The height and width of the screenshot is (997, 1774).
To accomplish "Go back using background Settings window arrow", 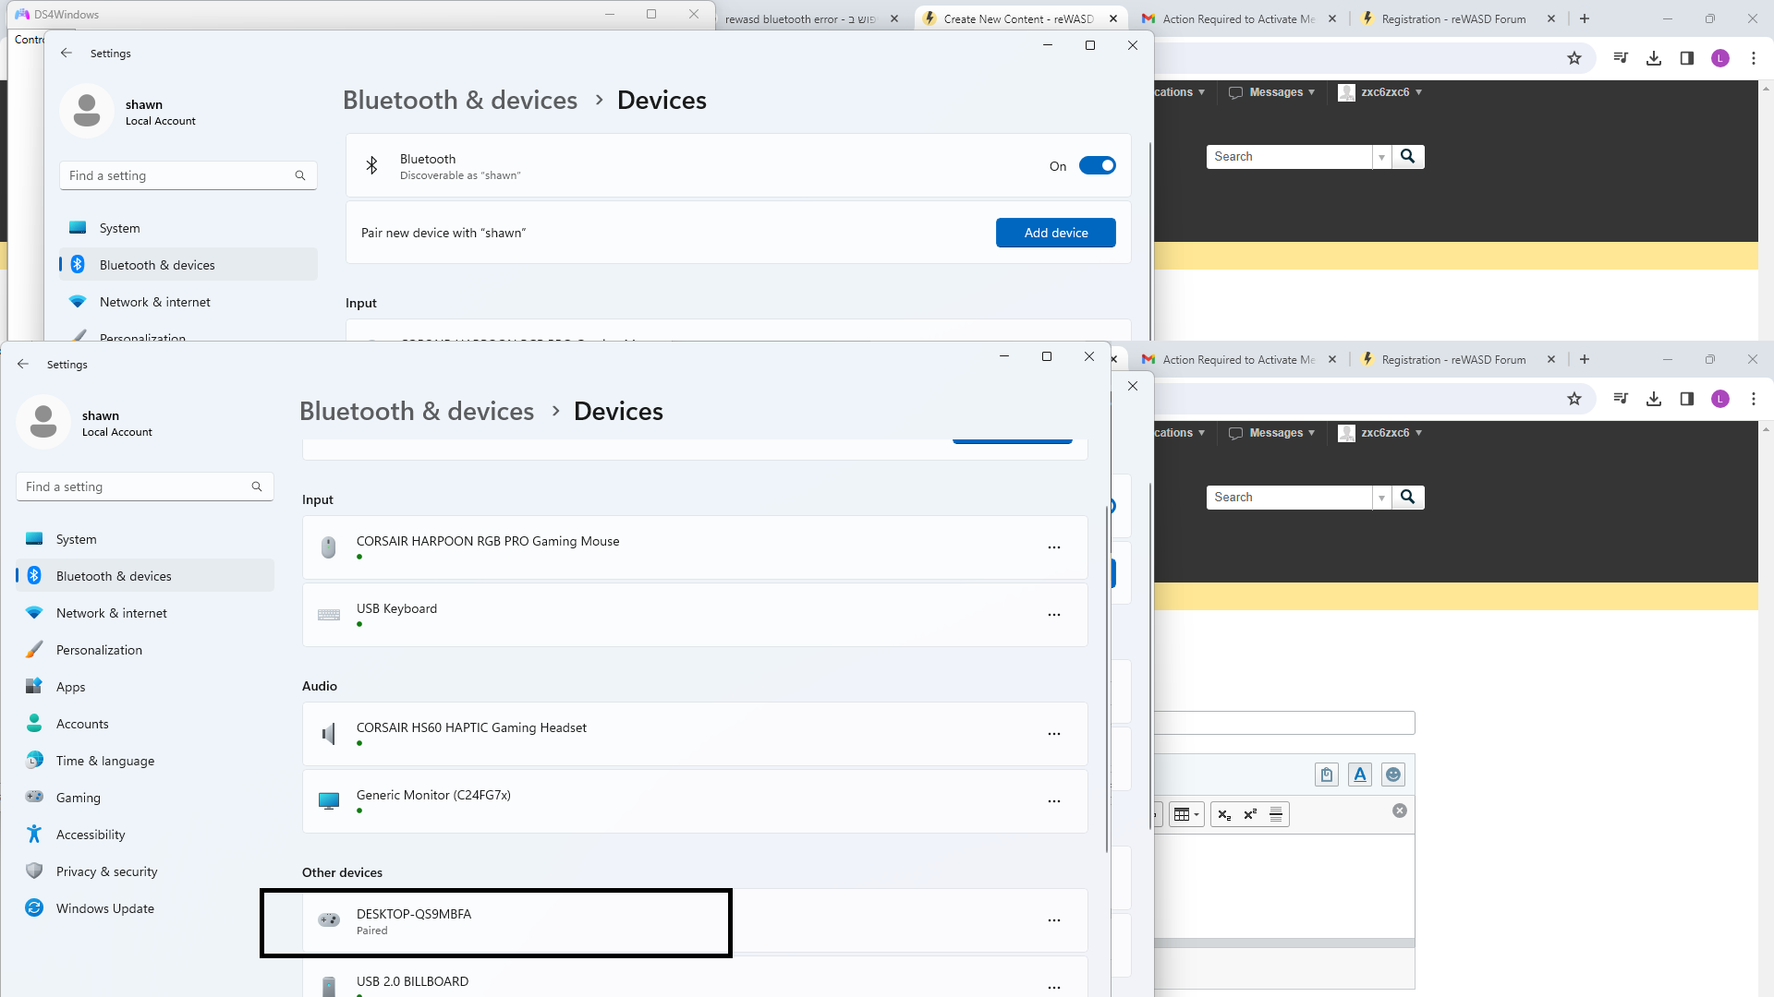I will click(67, 53).
